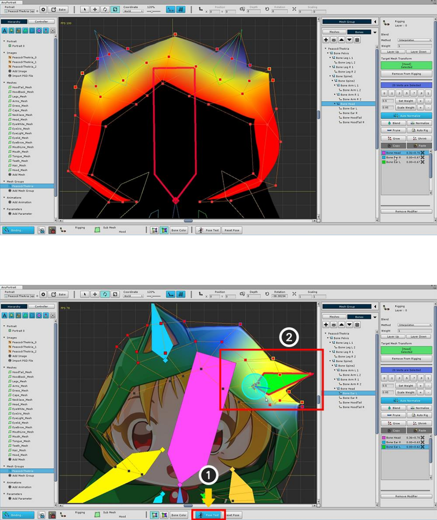
Task: Top screenshot: choose the Scale tool
Action: 115,9
